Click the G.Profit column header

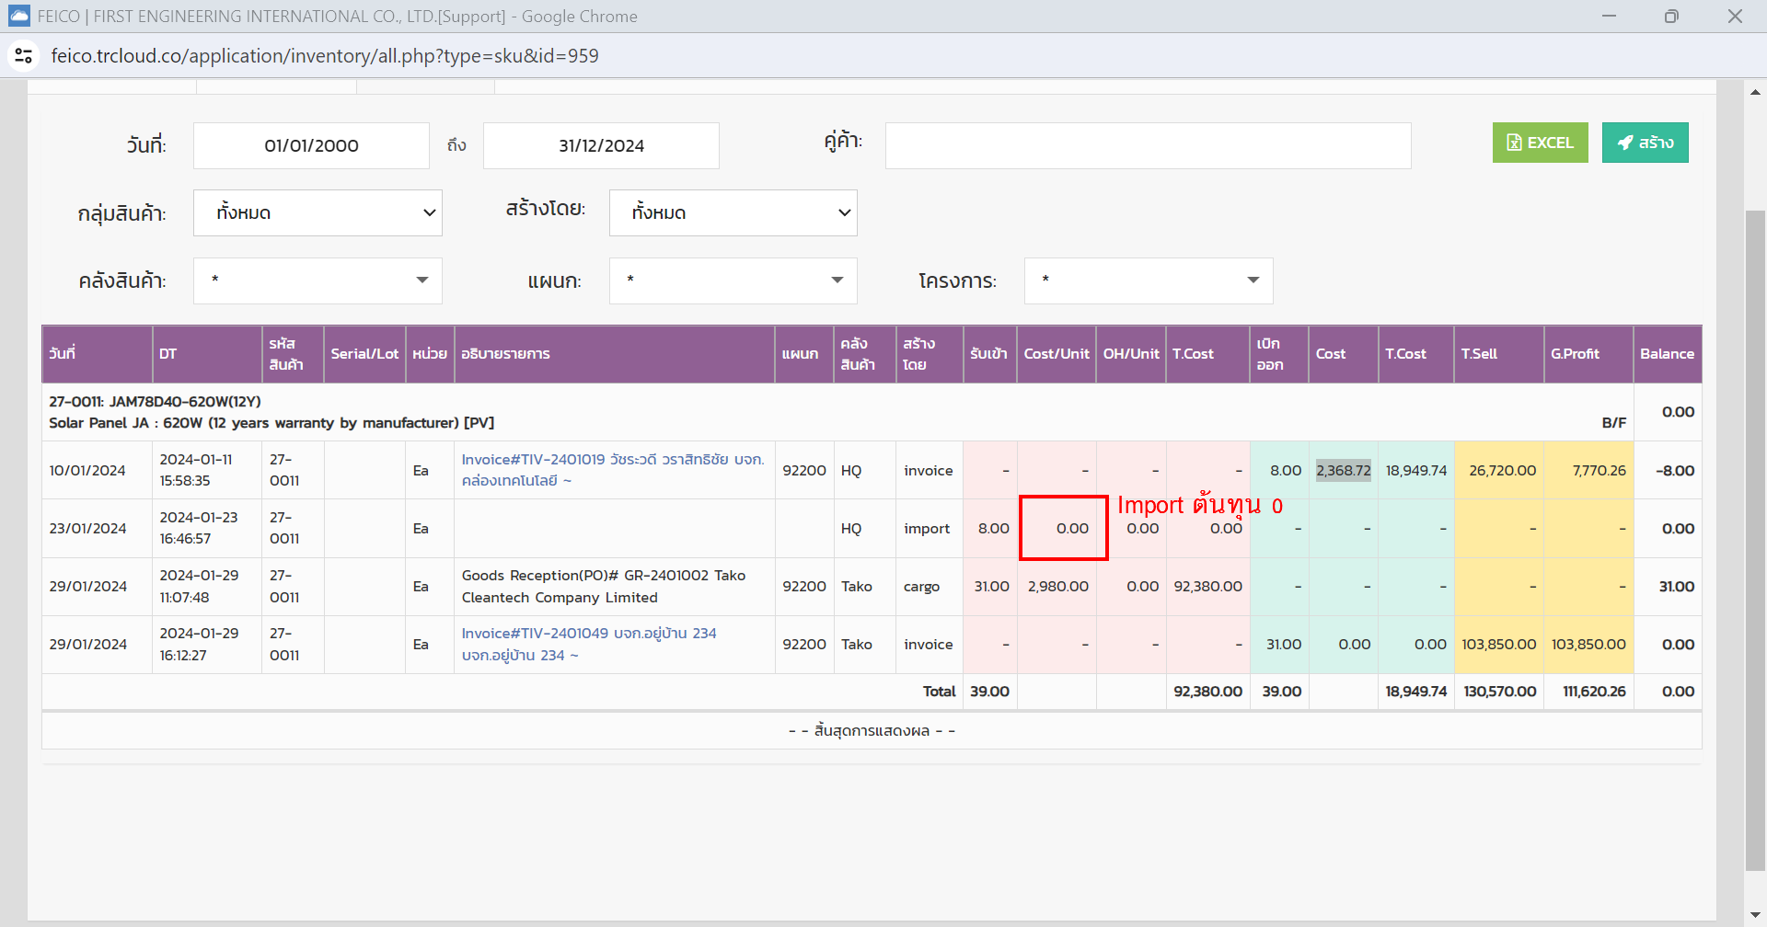1588,354
